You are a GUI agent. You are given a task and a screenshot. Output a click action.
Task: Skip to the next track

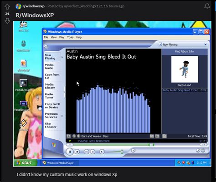pos(93,152)
